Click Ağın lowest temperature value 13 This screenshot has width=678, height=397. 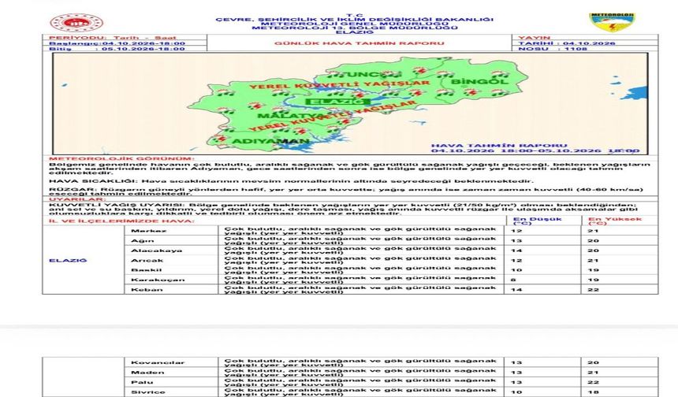(x=516, y=240)
